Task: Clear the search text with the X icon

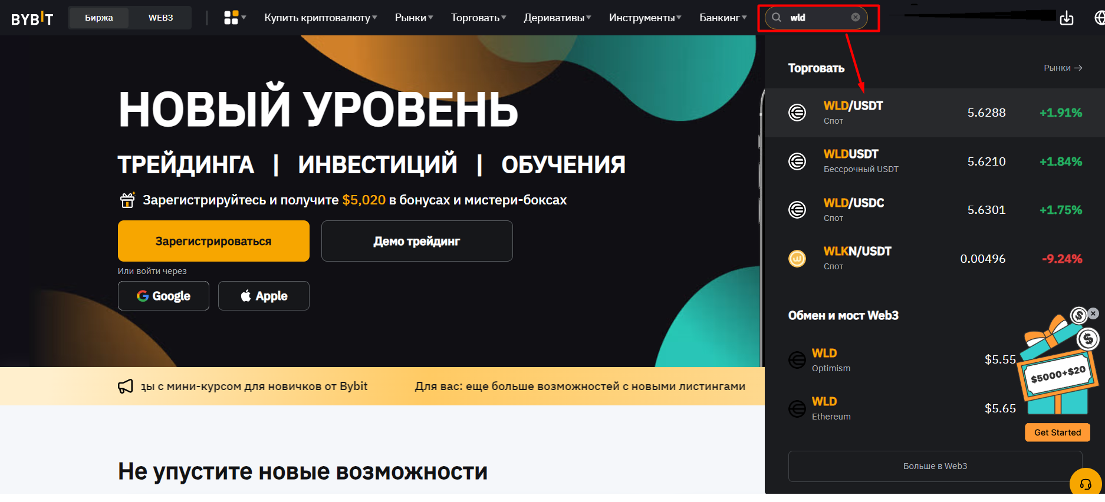Action: (x=855, y=18)
